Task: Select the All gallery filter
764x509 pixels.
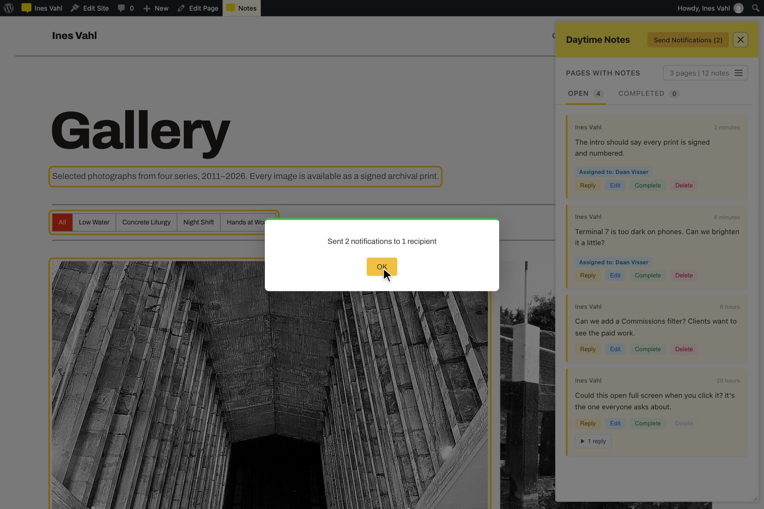Action: pos(62,222)
